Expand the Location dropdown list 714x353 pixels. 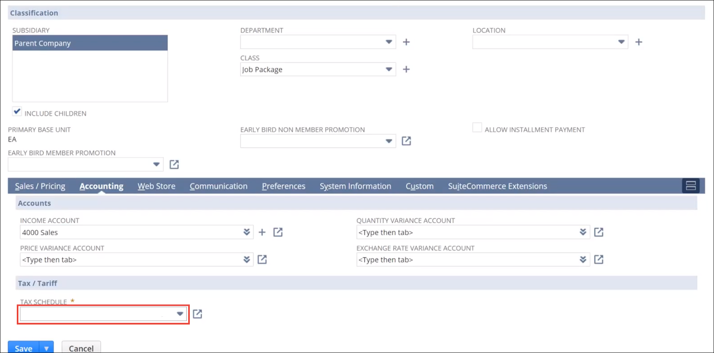tap(621, 42)
